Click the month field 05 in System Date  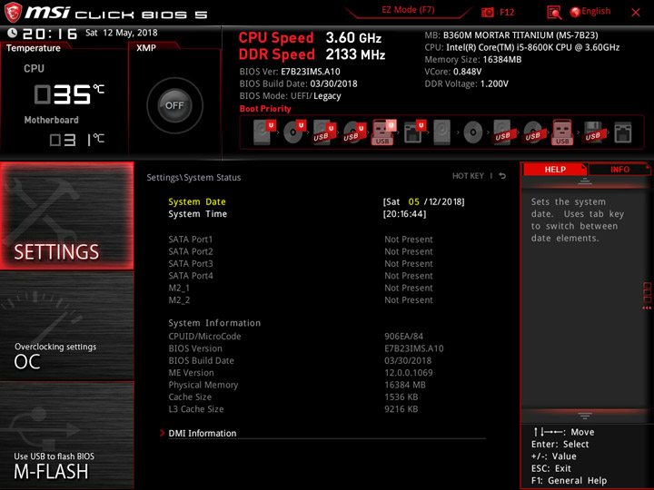point(414,201)
